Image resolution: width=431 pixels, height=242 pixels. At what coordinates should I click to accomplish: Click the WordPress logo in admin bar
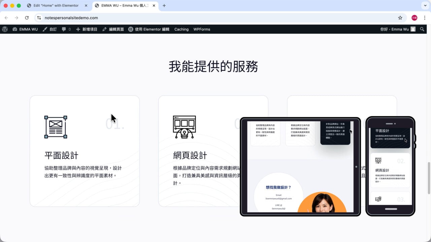[5, 29]
